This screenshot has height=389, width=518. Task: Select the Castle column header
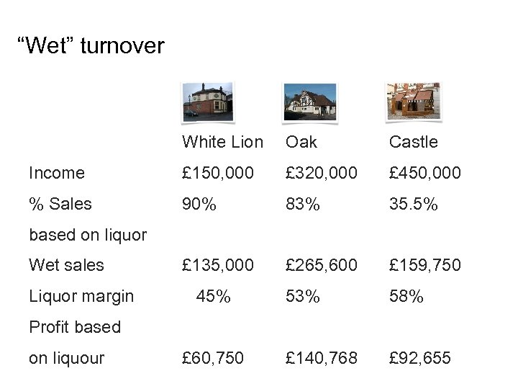413,142
